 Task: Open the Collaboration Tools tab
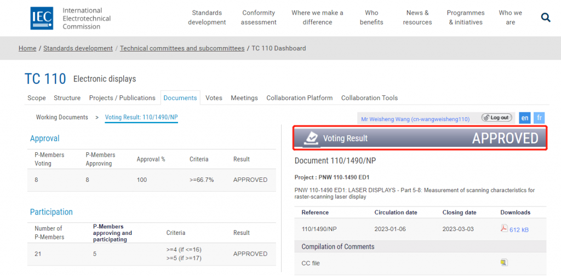(x=369, y=98)
